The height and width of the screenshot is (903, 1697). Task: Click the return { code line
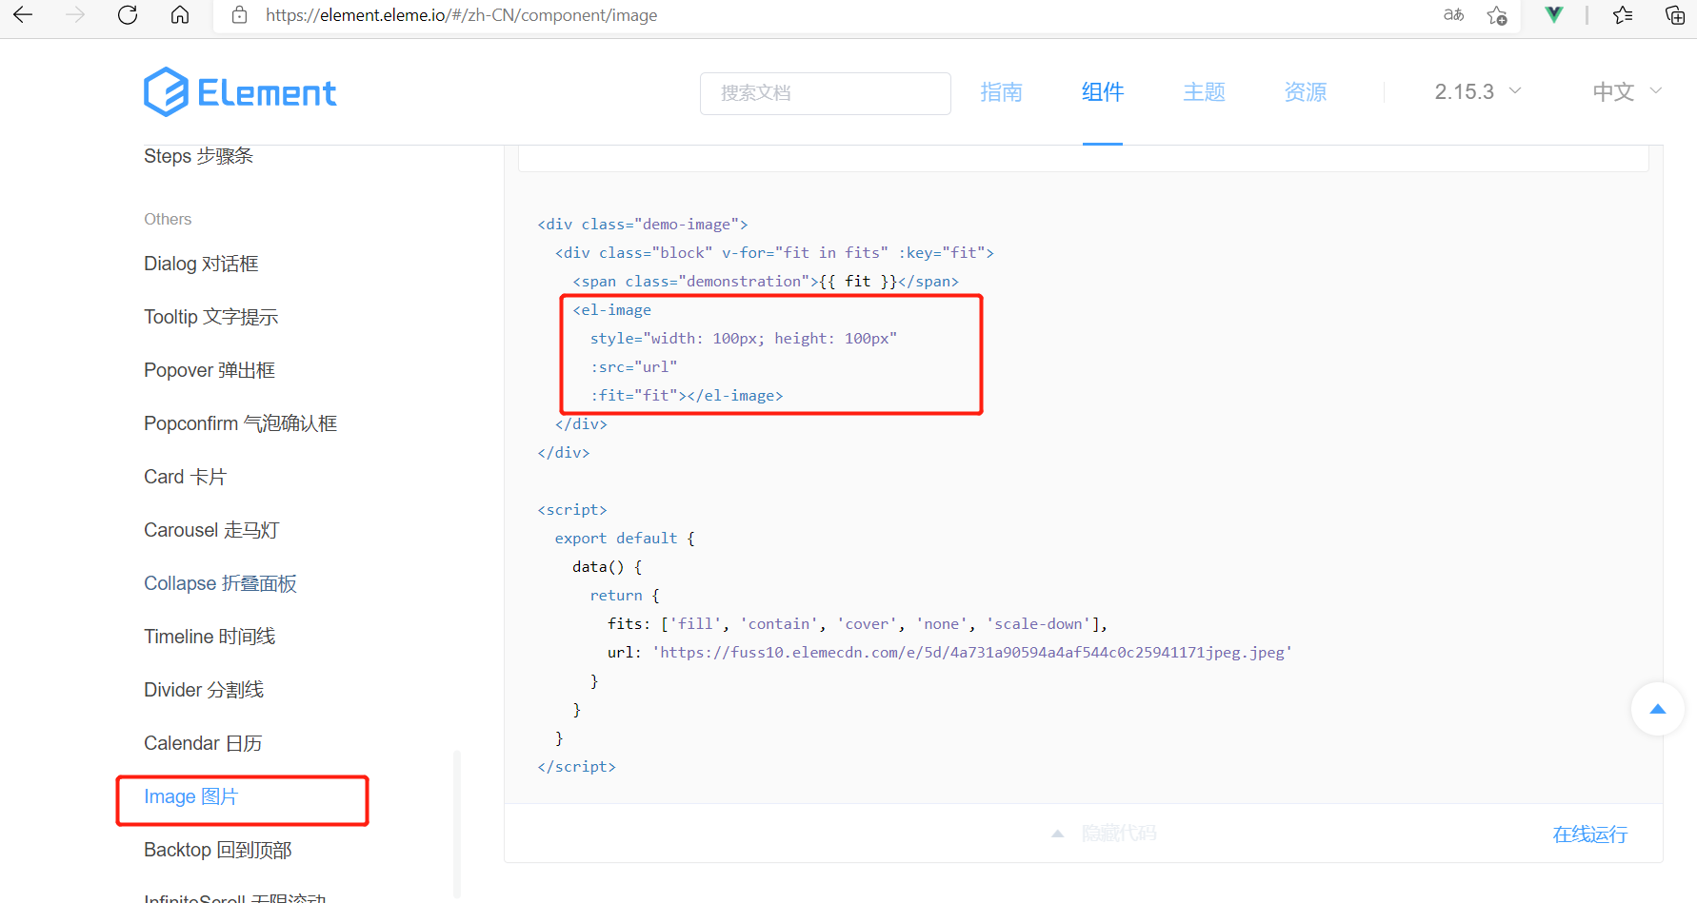point(626,596)
